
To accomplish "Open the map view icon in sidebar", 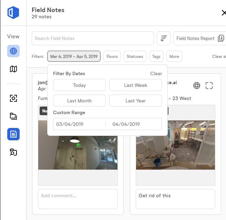I will coord(13,69).
